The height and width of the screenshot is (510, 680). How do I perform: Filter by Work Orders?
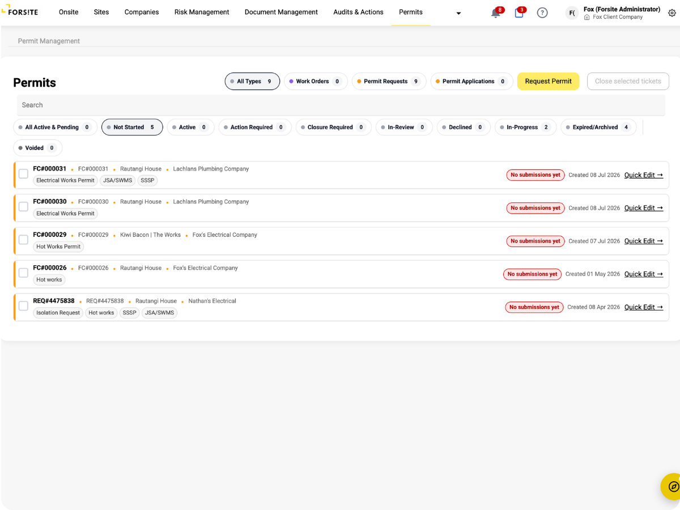(x=316, y=81)
